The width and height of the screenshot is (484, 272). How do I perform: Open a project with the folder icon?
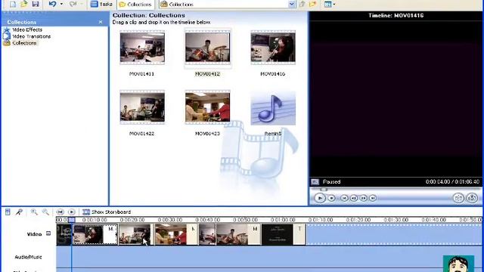(x=24, y=4)
